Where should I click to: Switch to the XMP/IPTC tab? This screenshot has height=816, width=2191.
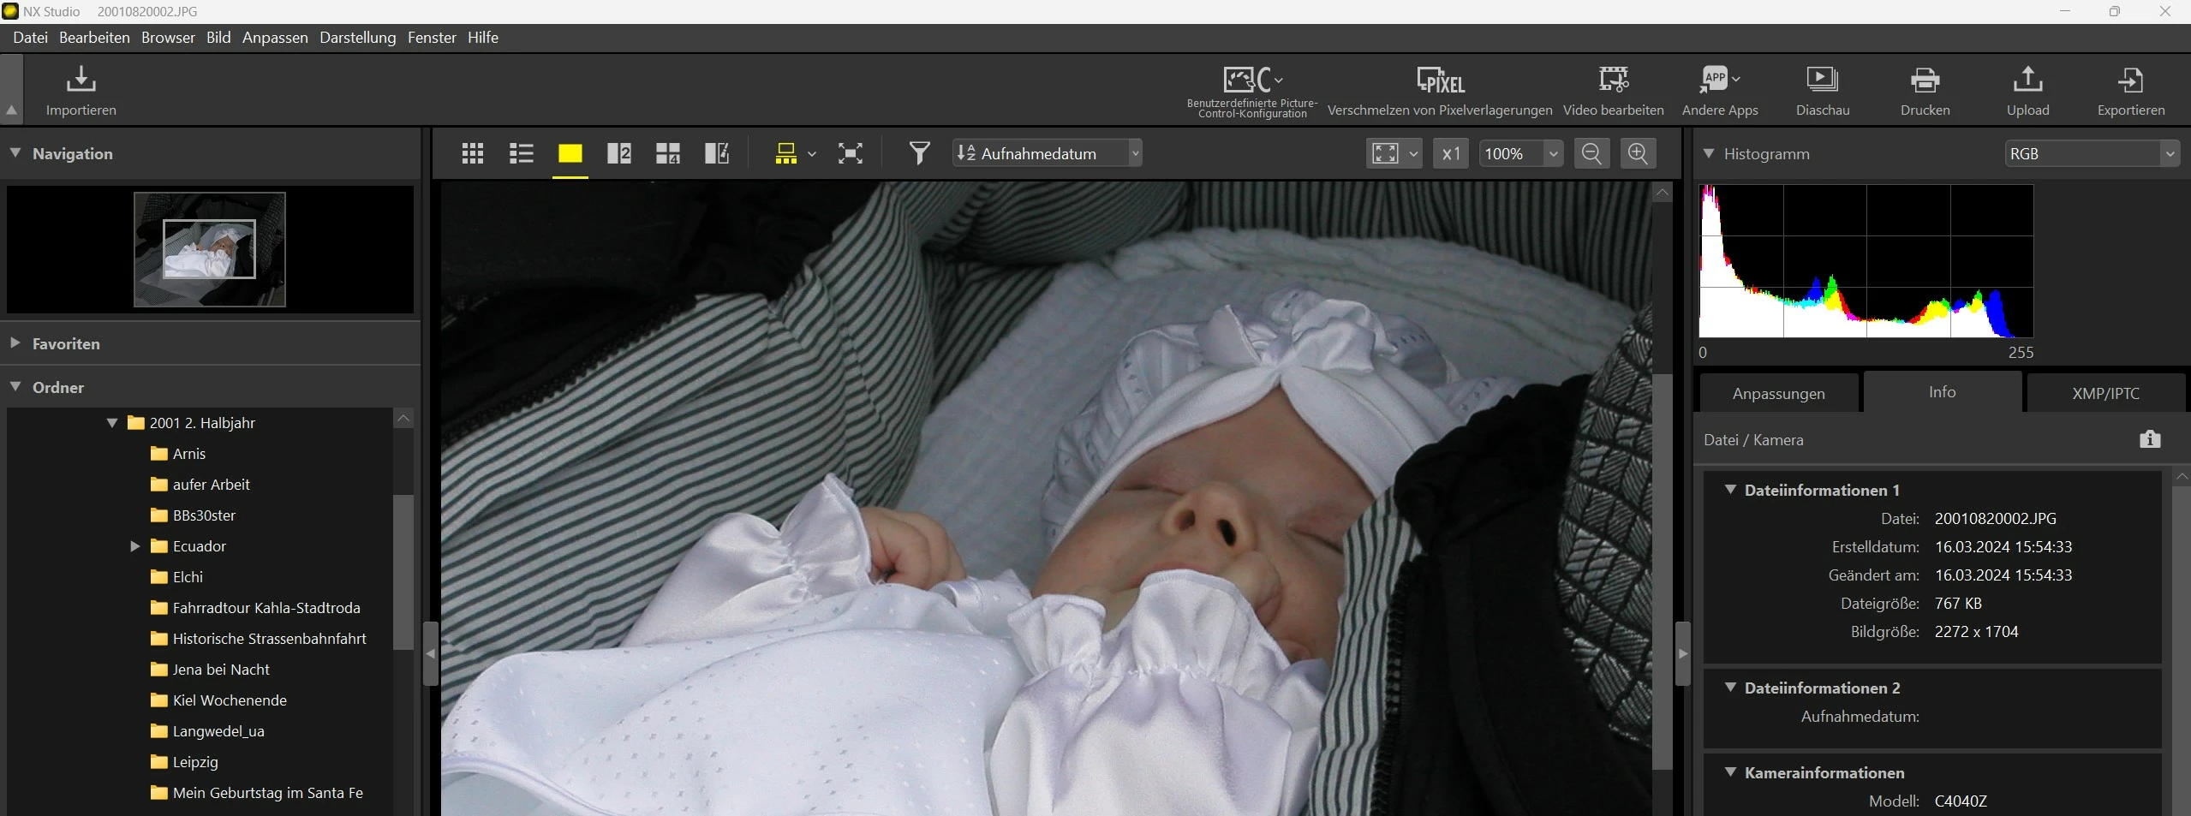[x=2105, y=393]
